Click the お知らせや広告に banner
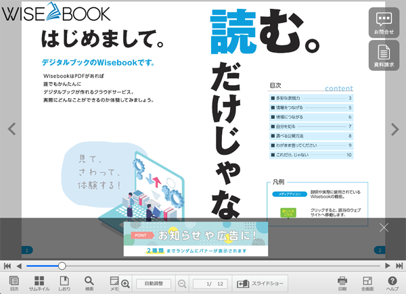 196,239
